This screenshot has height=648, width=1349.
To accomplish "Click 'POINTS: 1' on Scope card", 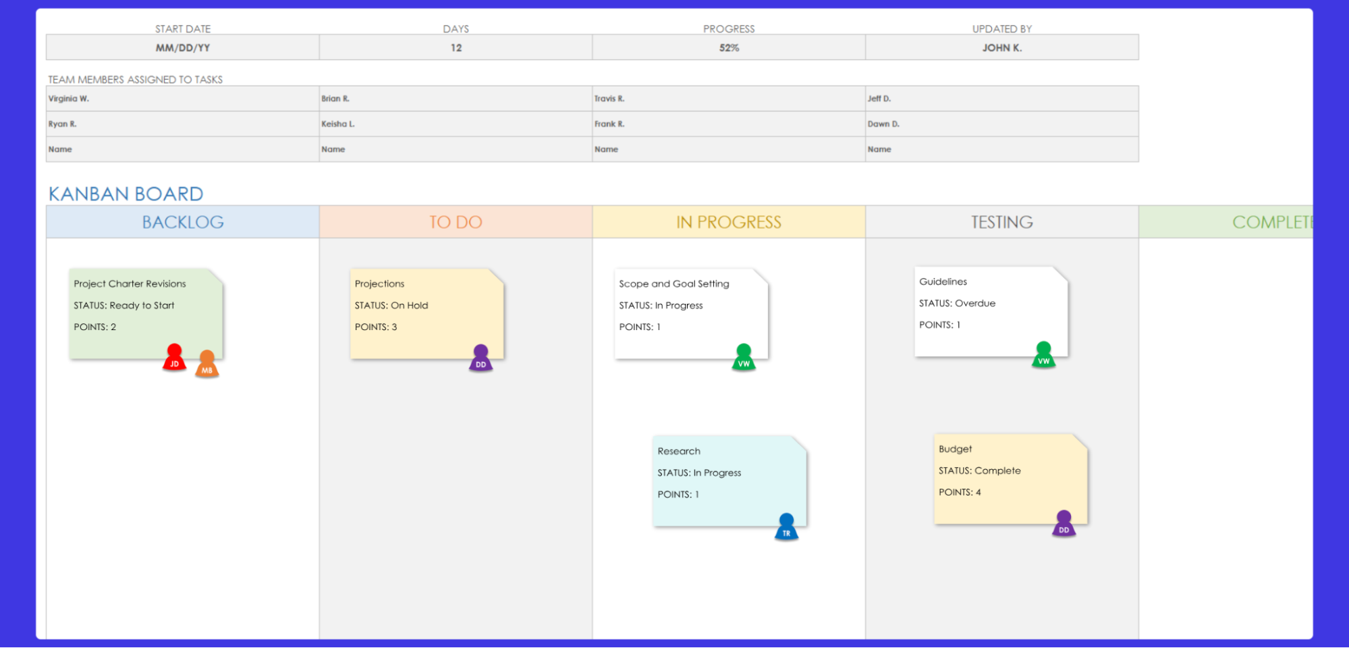I will pos(640,327).
